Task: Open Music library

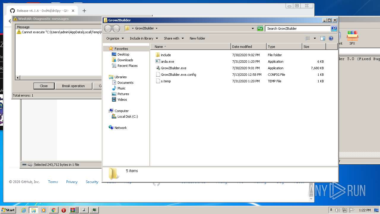Action: [121, 88]
